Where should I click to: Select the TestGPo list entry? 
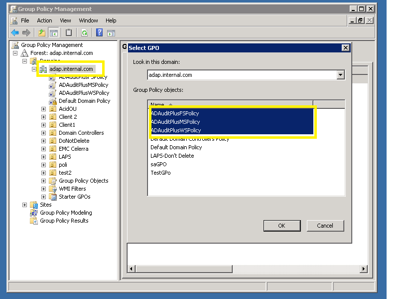tap(160, 173)
